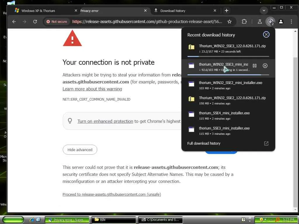
Task: Open the tab search dropdown chevron
Action: (x=264, y=10)
